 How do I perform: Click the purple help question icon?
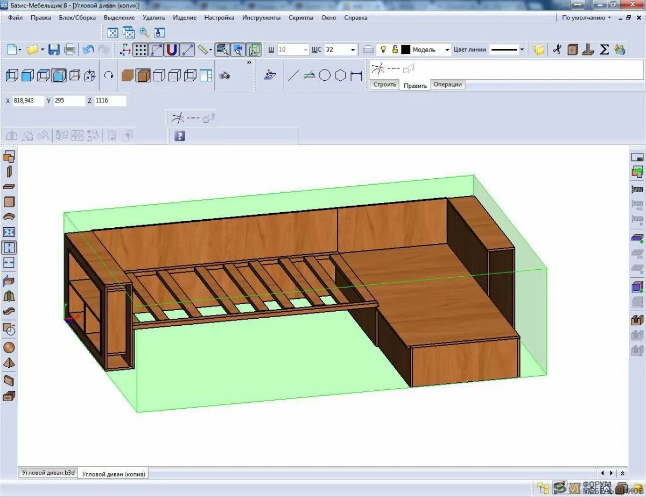click(x=180, y=136)
